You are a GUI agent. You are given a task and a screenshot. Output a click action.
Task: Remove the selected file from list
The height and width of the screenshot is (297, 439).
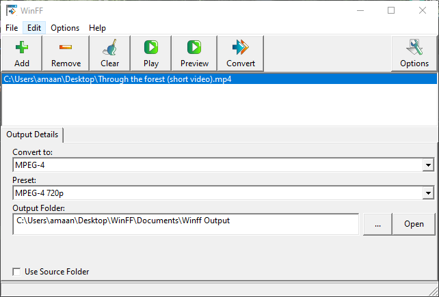[66, 53]
